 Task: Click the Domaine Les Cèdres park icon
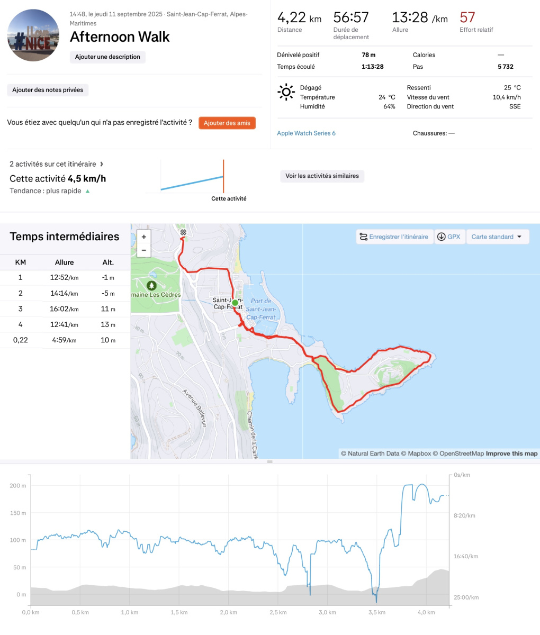151,285
